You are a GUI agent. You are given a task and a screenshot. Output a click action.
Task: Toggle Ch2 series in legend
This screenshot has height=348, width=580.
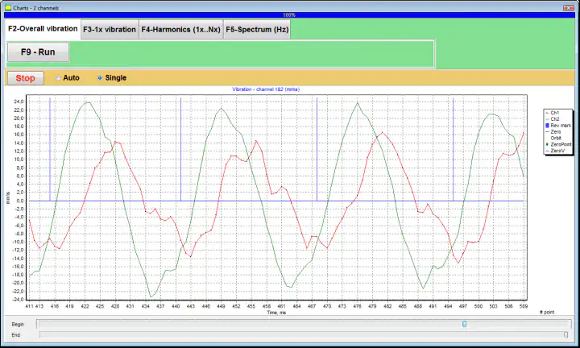tap(552, 119)
